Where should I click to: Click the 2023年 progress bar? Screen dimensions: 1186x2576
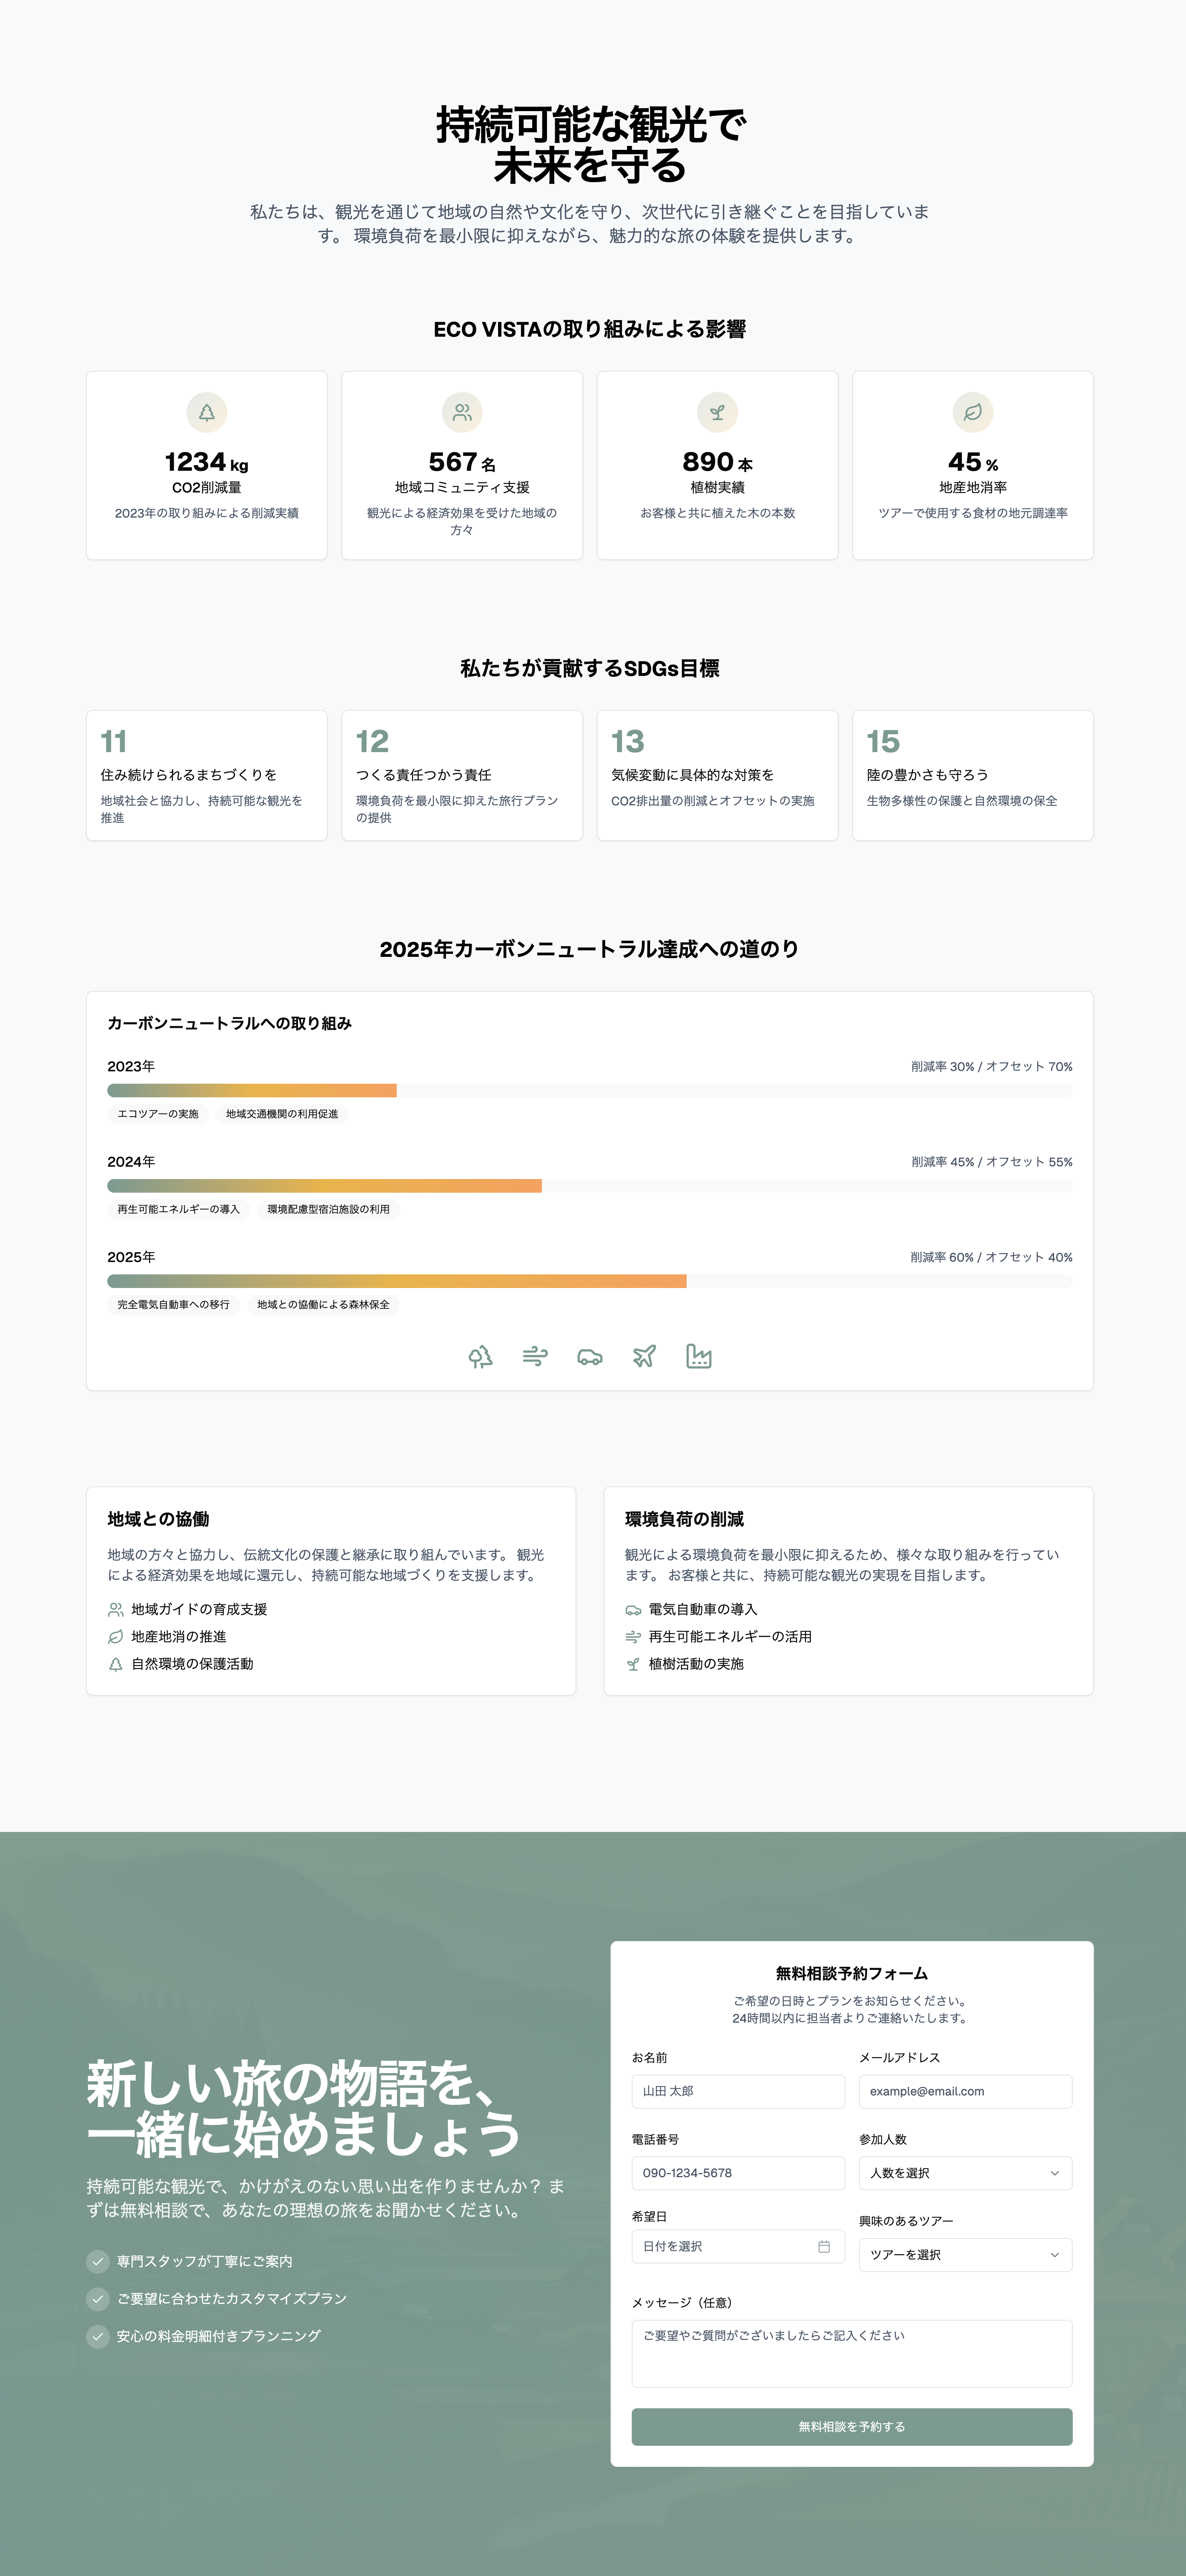(590, 1090)
